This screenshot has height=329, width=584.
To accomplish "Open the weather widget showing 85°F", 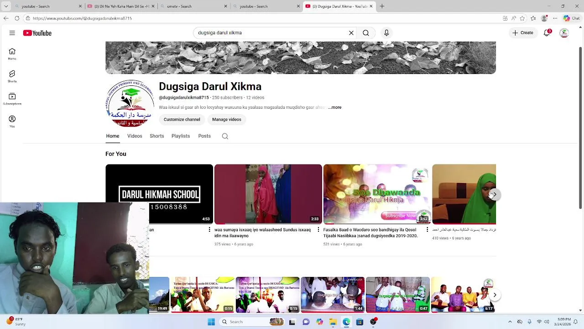I will click(16, 322).
